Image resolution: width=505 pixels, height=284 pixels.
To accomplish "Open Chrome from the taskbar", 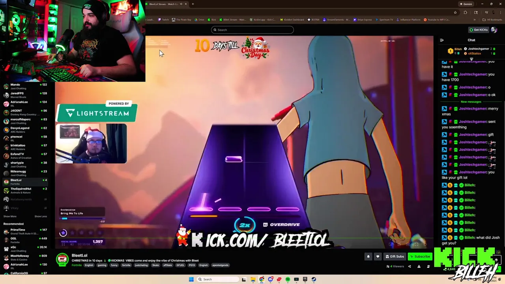I will [x=262, y=279].
